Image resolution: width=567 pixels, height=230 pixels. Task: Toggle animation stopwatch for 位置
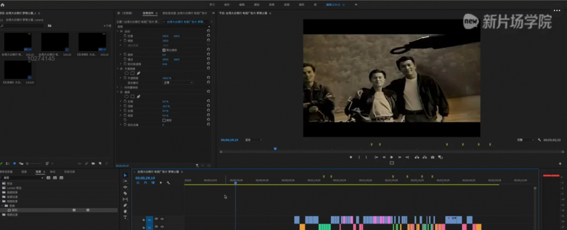point(125,36)
